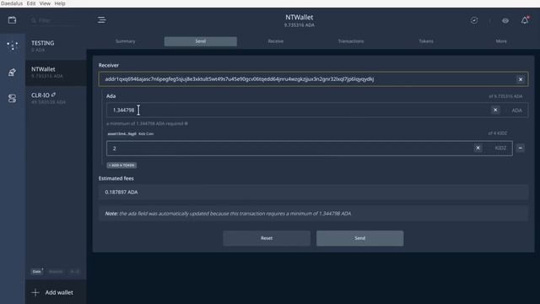
Task: Open the staking network icon in the sidebar
Action: click(x=13, y=46)
